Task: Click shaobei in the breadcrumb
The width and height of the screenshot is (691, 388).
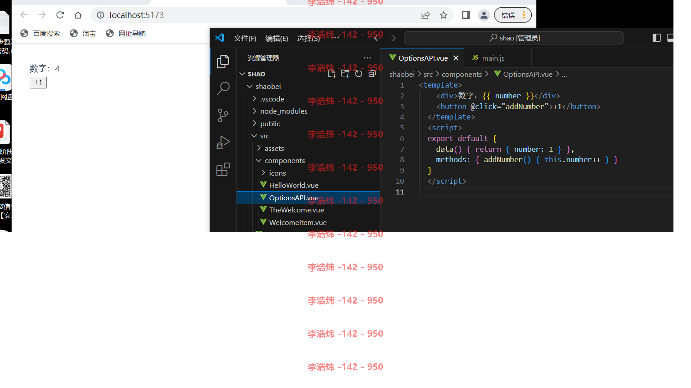Action: (x=402, y=75)
